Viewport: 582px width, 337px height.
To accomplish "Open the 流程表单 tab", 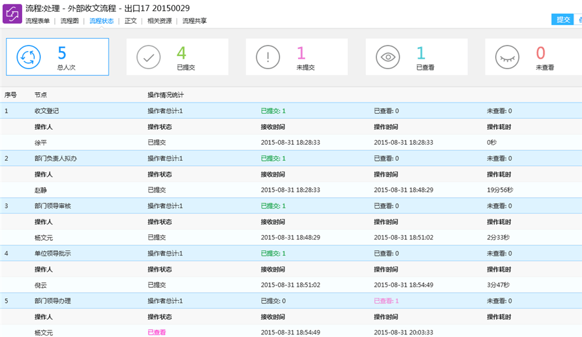I will click(x=38, y=21).
